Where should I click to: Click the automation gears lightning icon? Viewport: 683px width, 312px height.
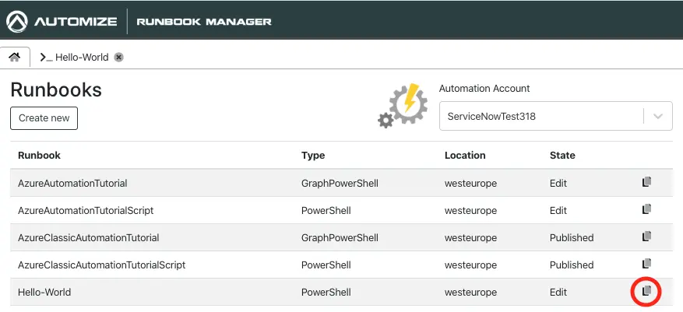403,105
